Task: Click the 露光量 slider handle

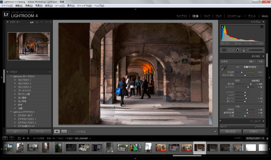Action: pos(251,84)
